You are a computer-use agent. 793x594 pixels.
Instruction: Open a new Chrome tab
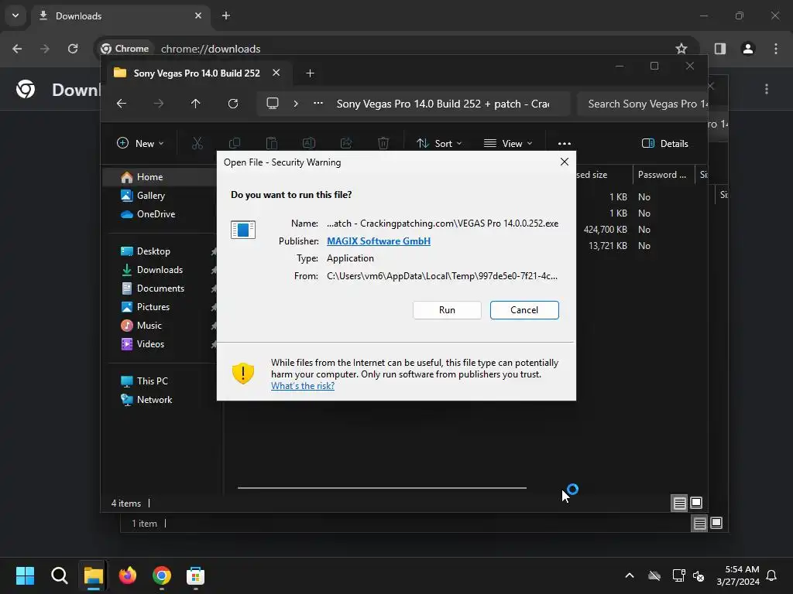pyautogui.click(x=226, y=15)
